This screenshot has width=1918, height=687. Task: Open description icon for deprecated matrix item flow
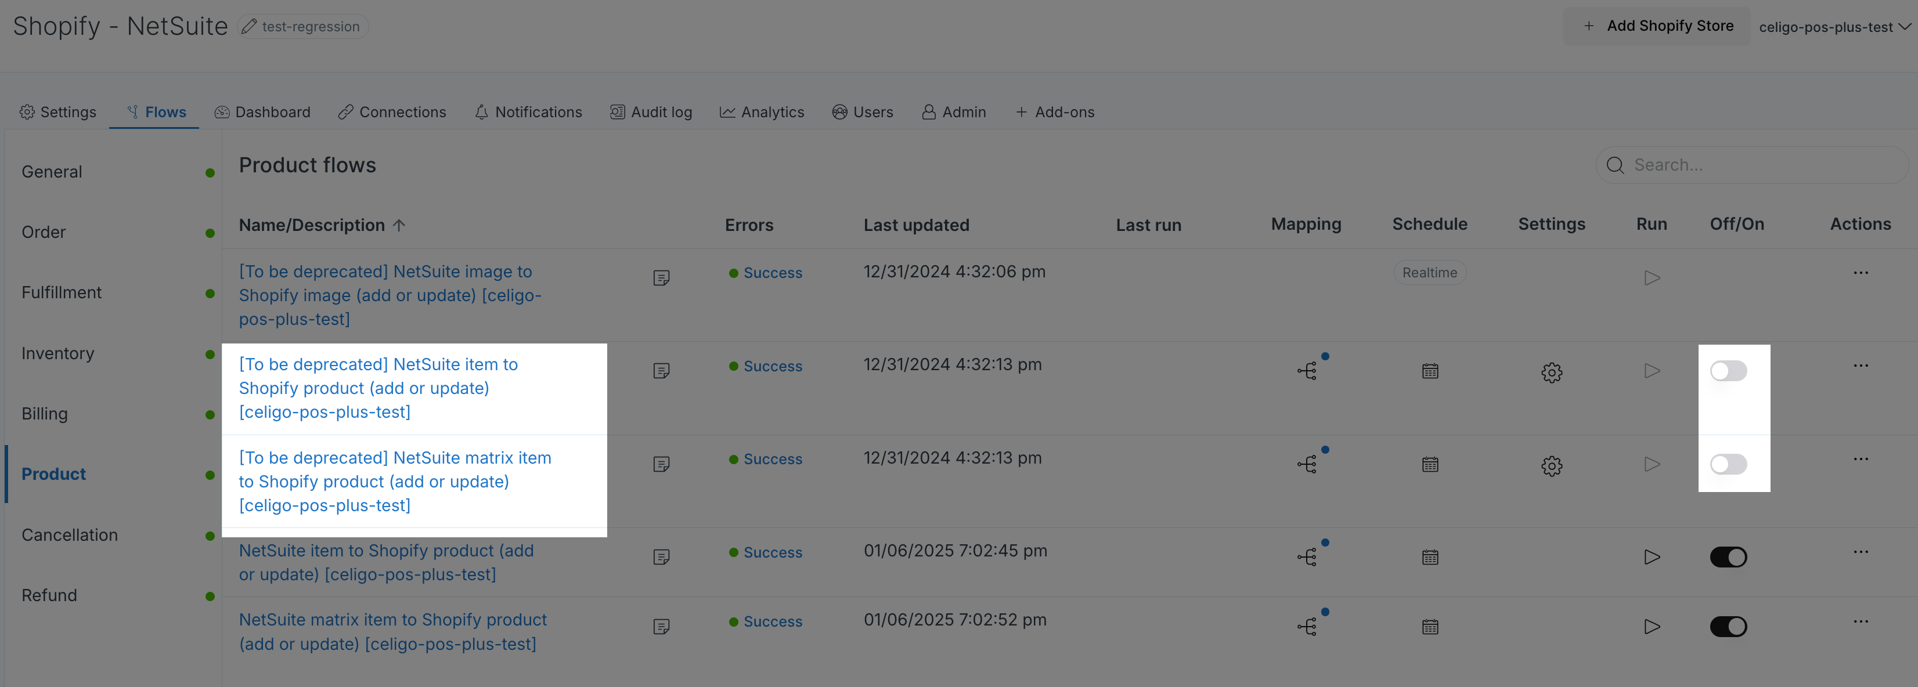(x=661, y=464)
